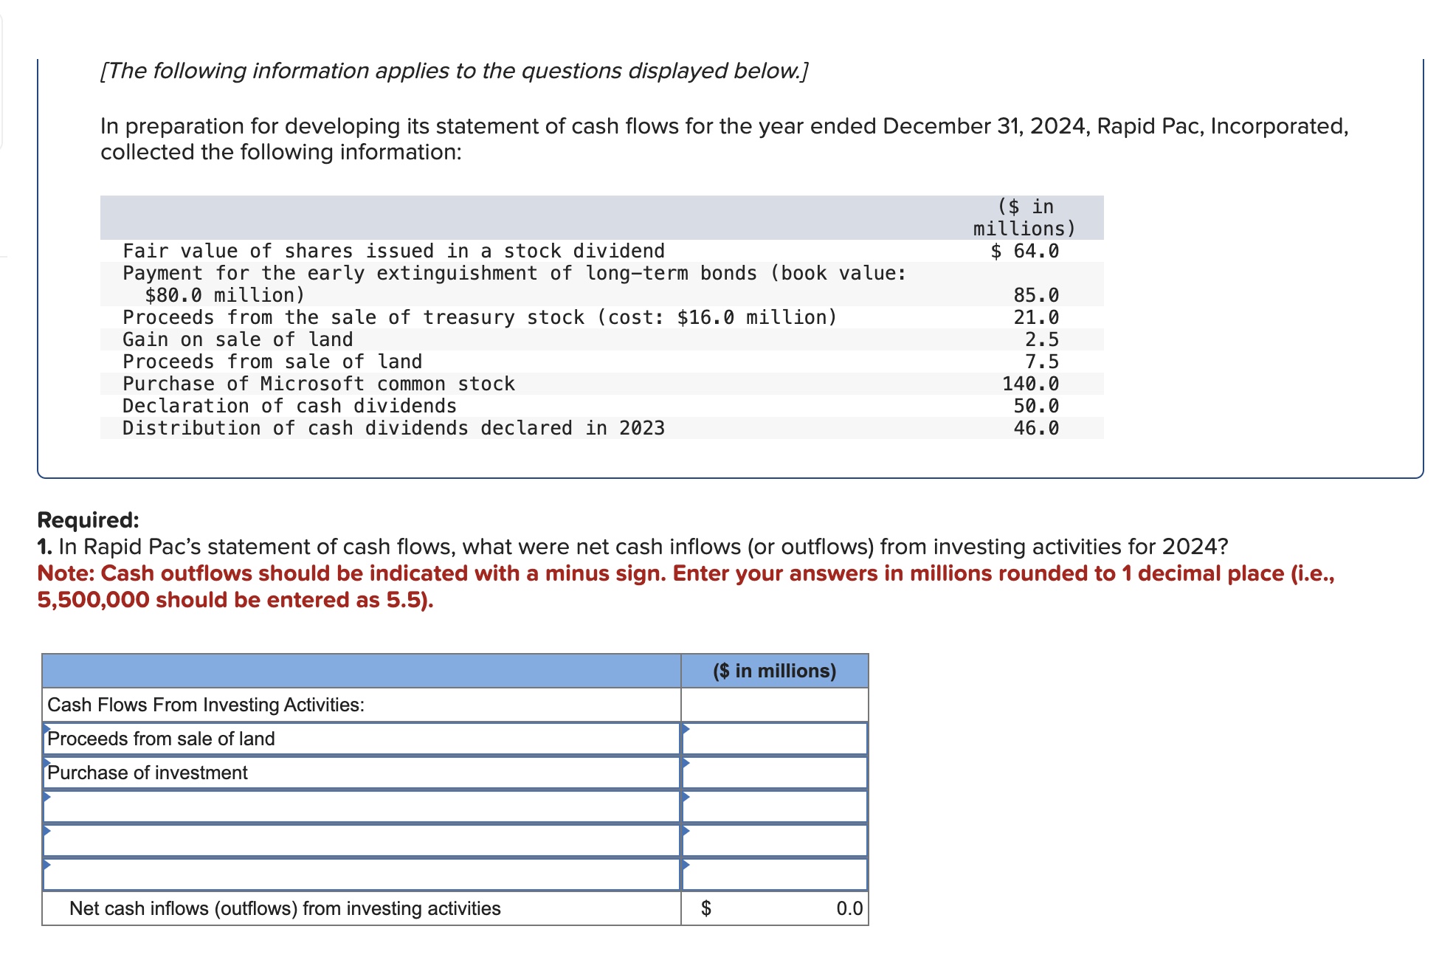Viewport: 1439px width, 974px height.
Task: Click the last blank amount field above the total
Action: click(x=774, y=874)
